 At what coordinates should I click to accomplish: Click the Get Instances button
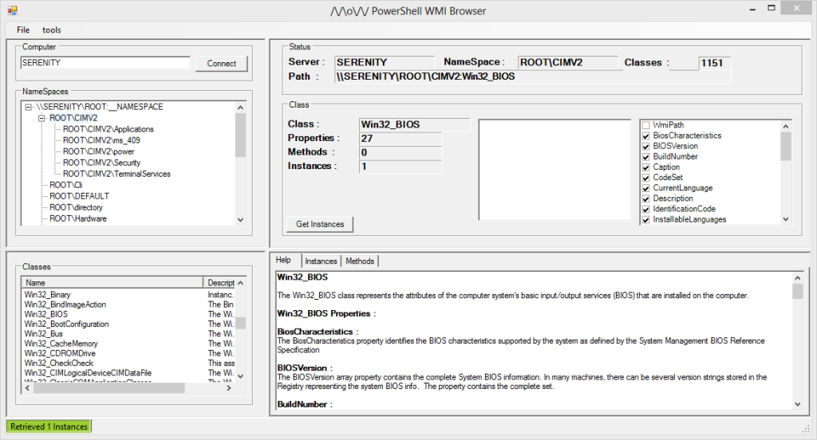[x=320, y=224]
